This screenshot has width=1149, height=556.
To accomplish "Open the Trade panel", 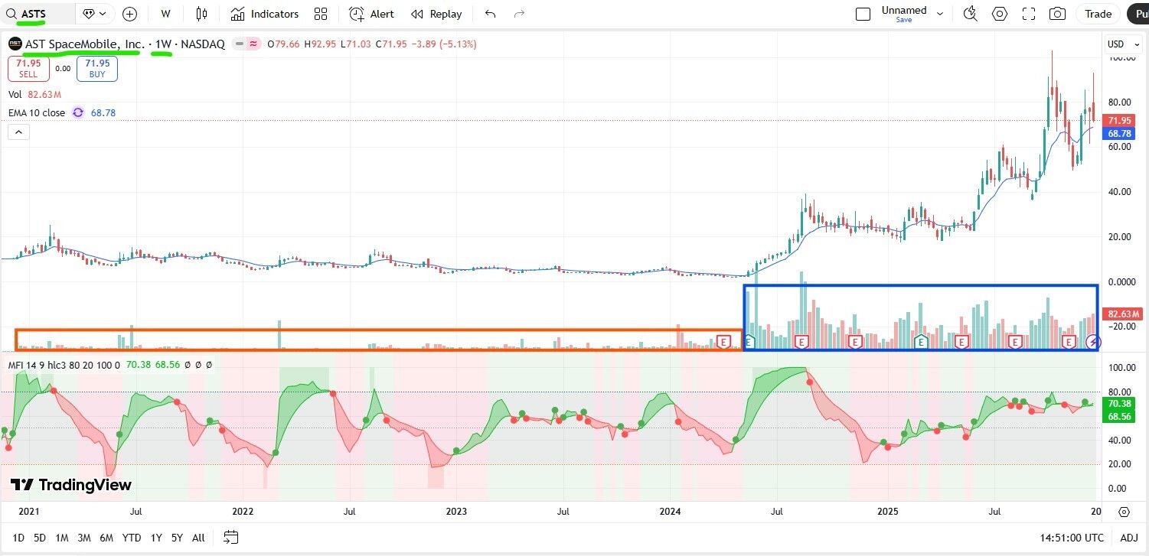I will point(1098,14).
